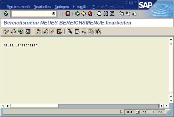Screen dimensions: 174x117
Task: Click the stacked sheets plus icon
Action: [x=20, y=32]
